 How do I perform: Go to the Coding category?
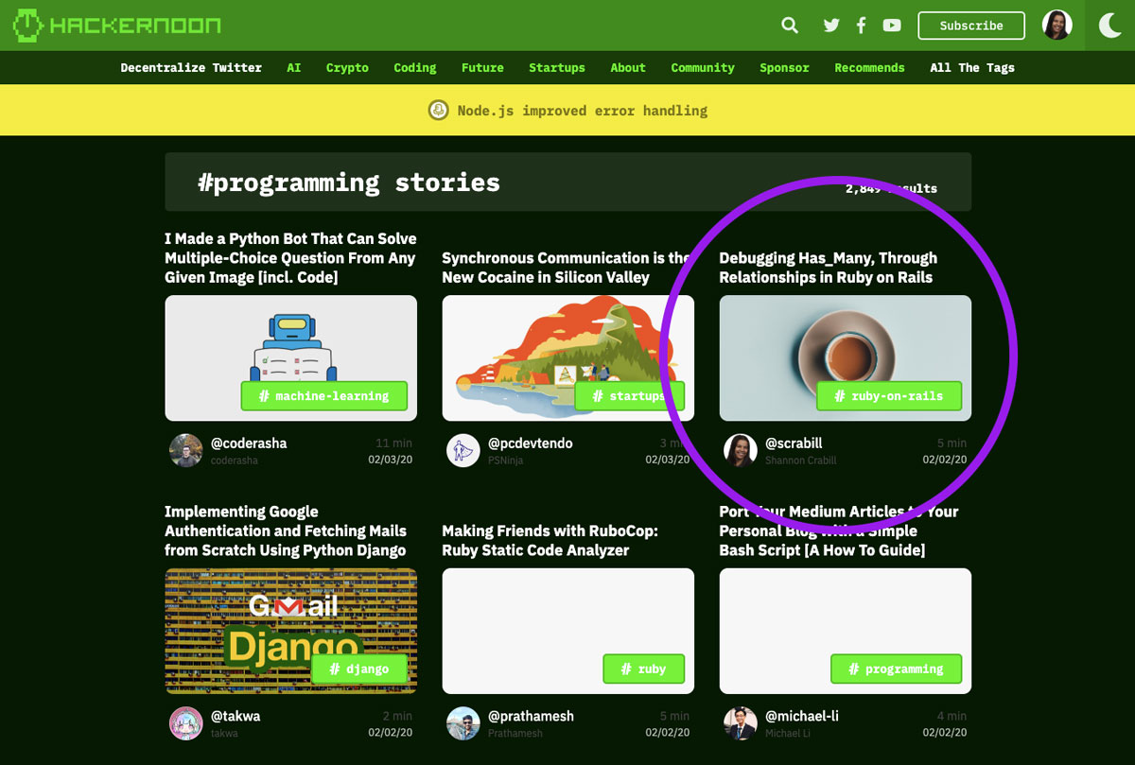(x=415, y=67)
